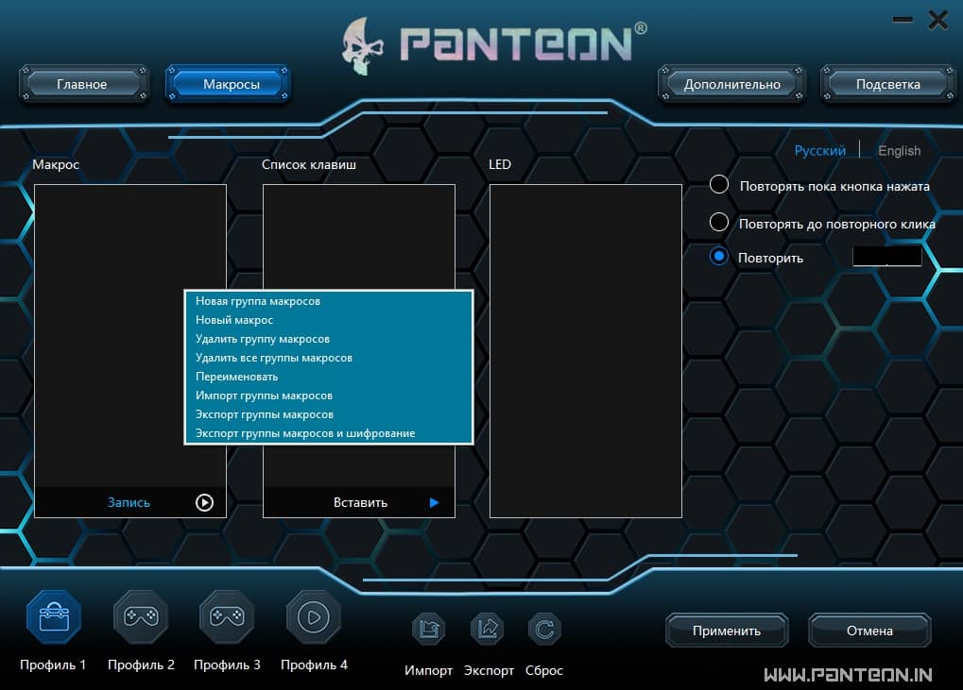963x690 pixels.
Task: Click the Профиль 1 label
Action: tap(54, 665)
